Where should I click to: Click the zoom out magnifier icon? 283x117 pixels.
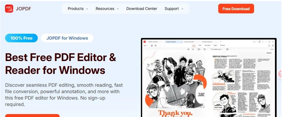click(193, 49)
